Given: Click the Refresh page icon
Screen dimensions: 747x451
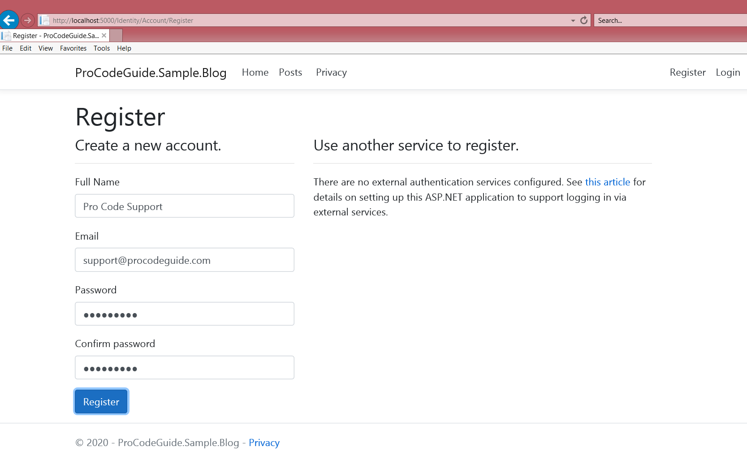Looking at the screenshot, I should (583, 20).
